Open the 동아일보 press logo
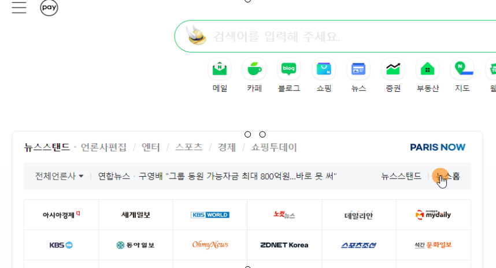The width and height of the screenshot is (496, 268). [x=136, y=245]
